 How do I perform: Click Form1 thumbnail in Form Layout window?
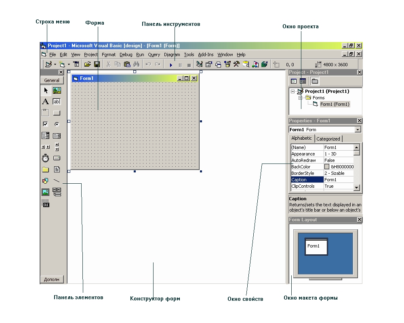[316, 247]
